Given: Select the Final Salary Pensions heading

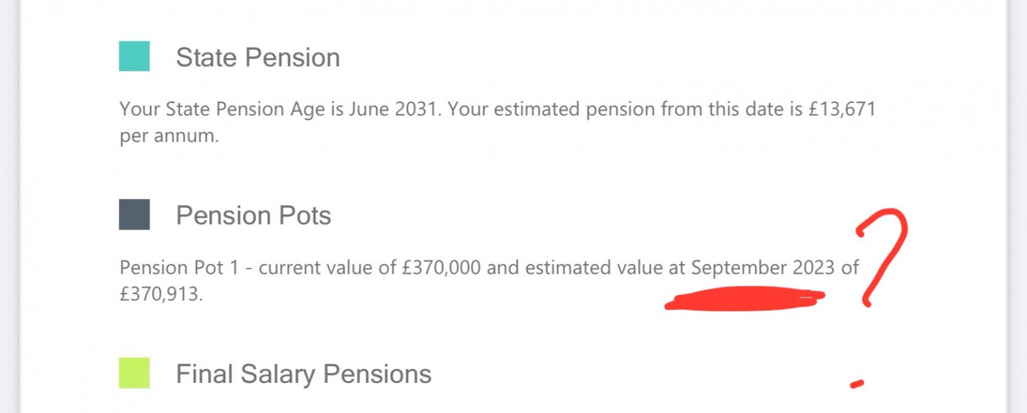Looking at the screenshot, I should 304,374.
